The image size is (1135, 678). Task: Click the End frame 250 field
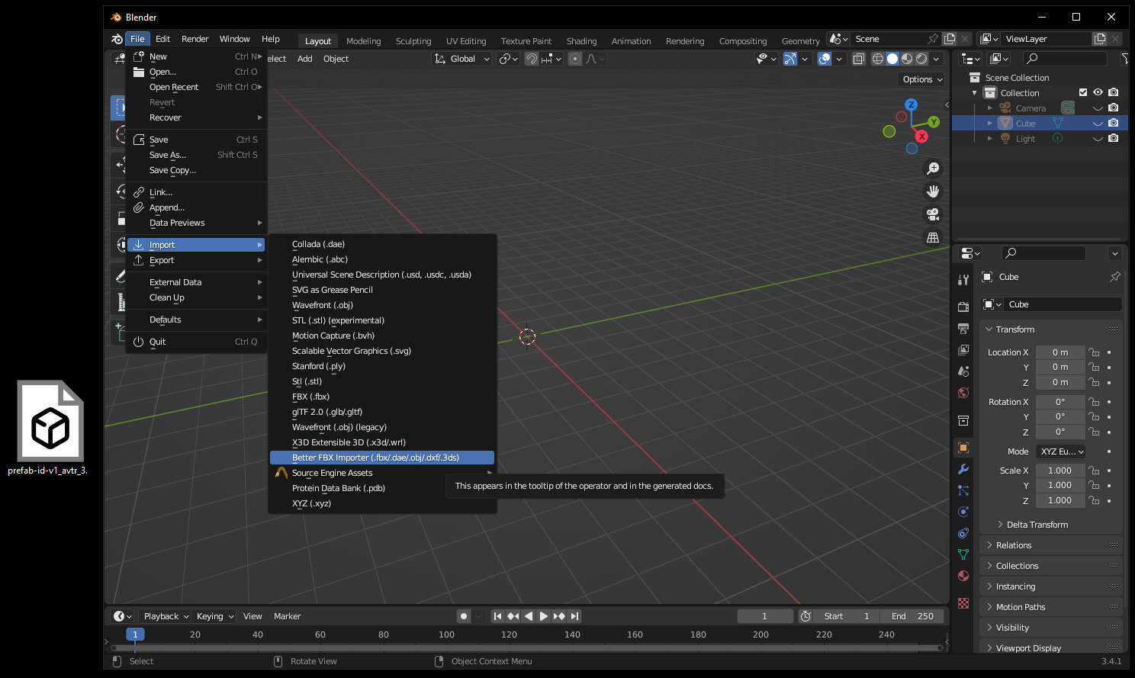912,616
